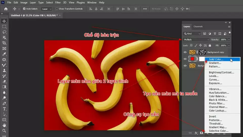Toggle Lock all padlock icon
243x137 pixels.
(210, 45)
